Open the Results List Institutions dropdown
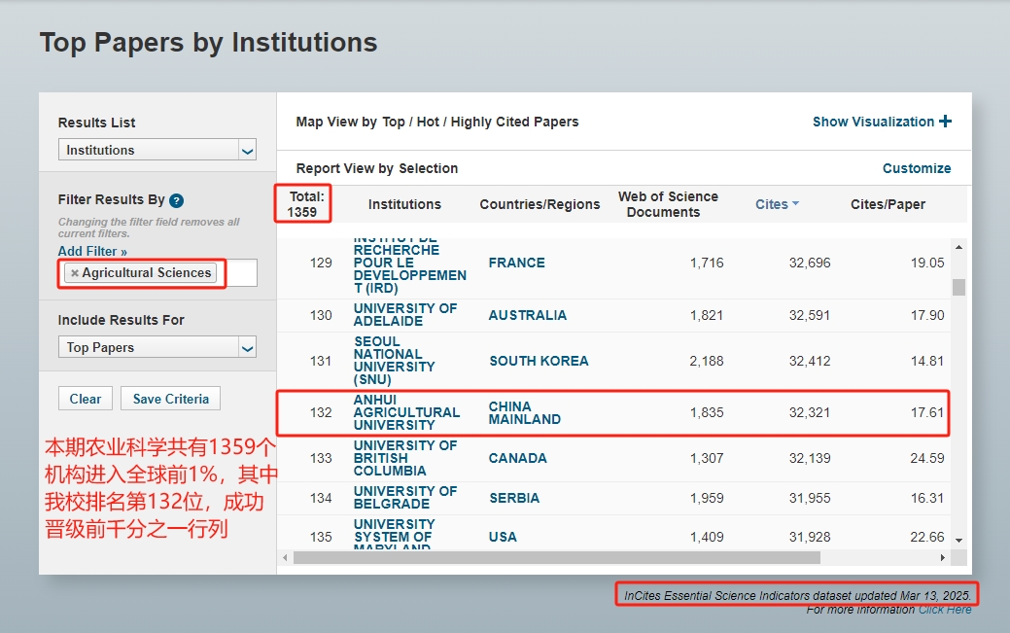 tap(247, 151)
